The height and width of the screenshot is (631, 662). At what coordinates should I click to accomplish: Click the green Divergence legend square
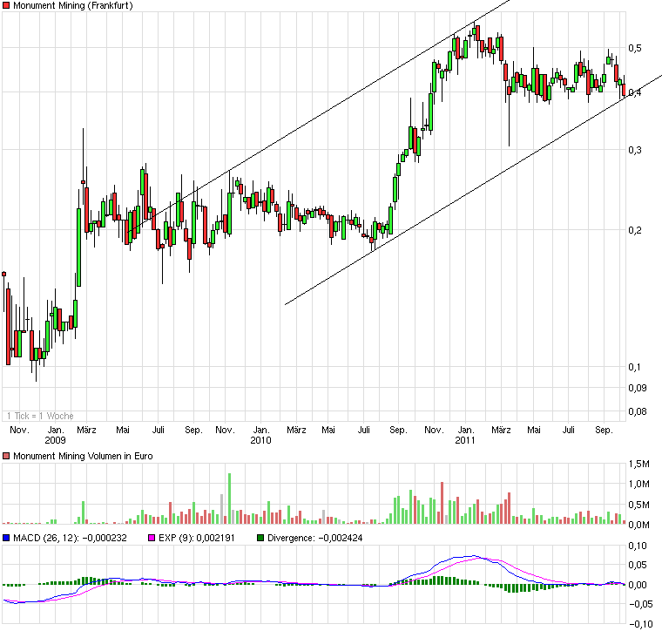tap(260, 538)
